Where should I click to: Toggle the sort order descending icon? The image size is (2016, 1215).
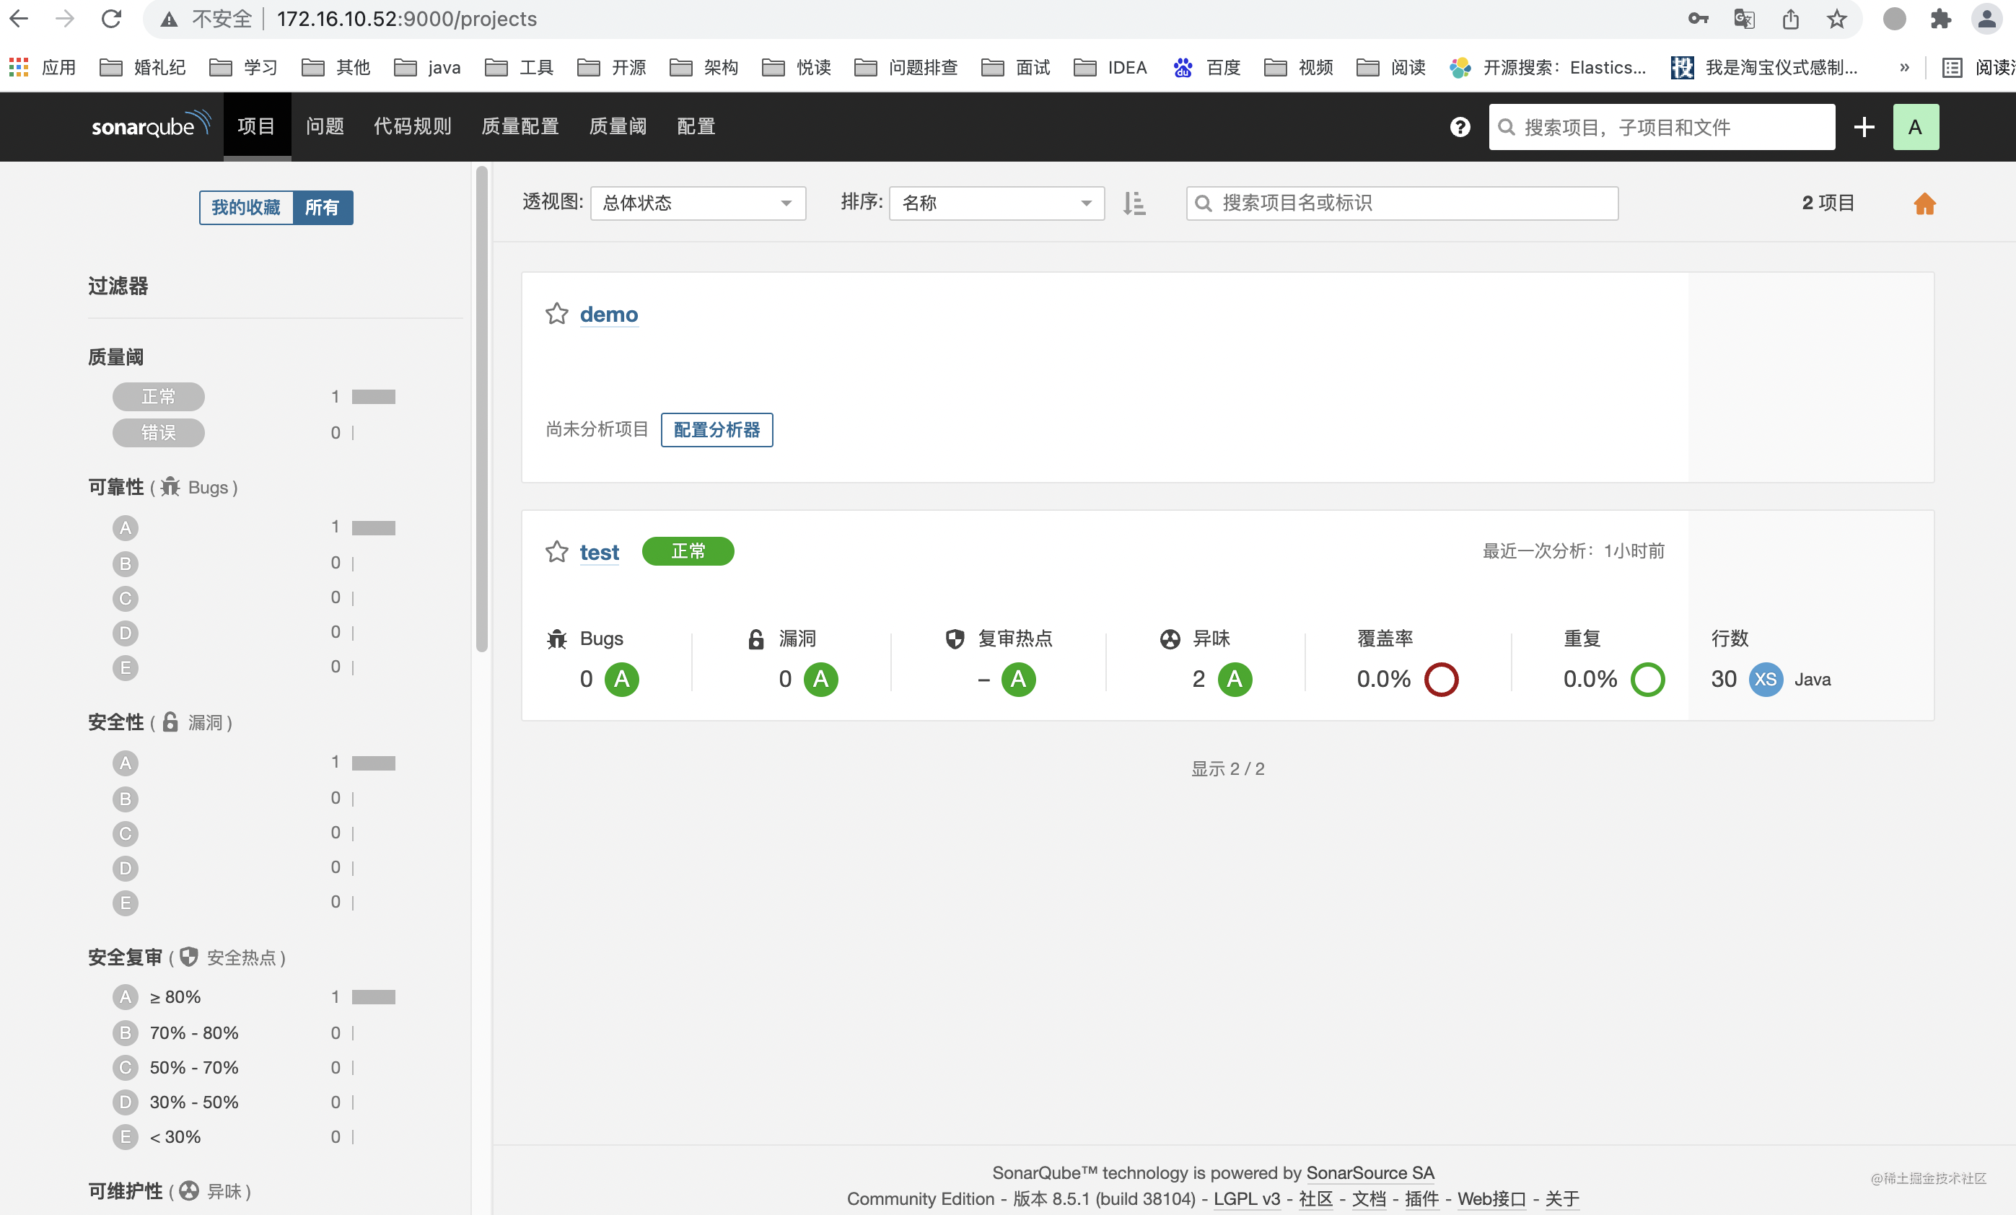point(1134,203)
